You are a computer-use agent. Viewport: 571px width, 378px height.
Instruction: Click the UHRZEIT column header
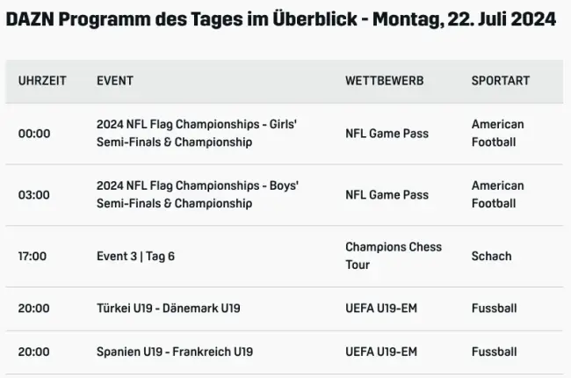click(42, 81)
